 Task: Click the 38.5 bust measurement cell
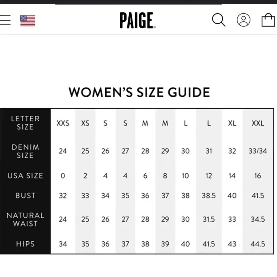pos(209,195)
